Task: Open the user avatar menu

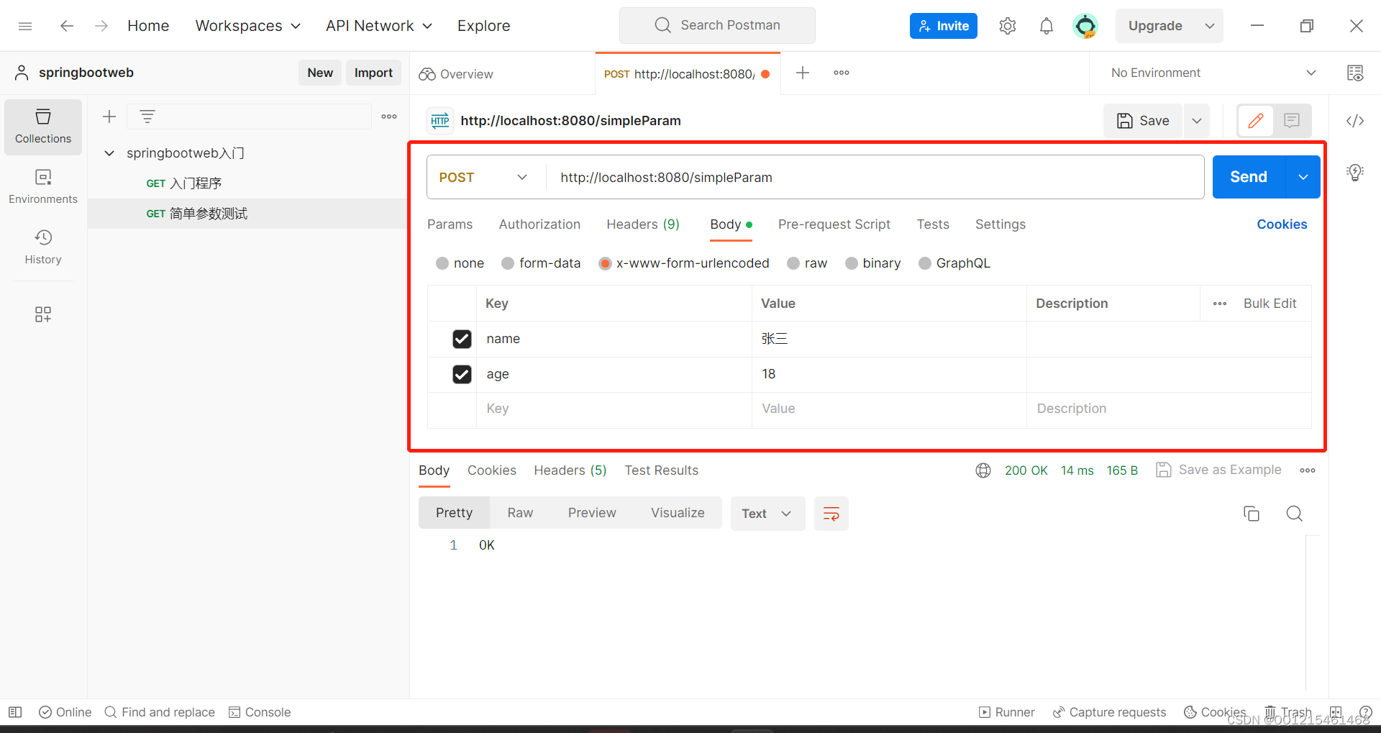Action: pos(1085,26)
